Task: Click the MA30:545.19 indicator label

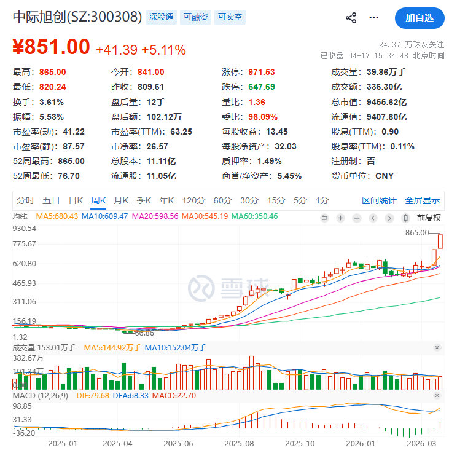Action: (205, 216)
